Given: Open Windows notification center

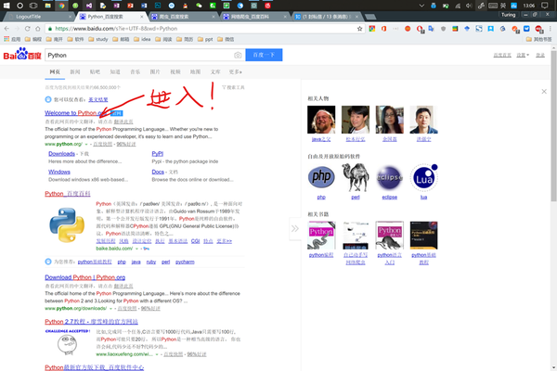Looking at the screenshot, I should 545,6.
